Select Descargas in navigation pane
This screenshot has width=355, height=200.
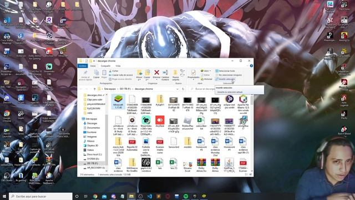click(92, 123)
